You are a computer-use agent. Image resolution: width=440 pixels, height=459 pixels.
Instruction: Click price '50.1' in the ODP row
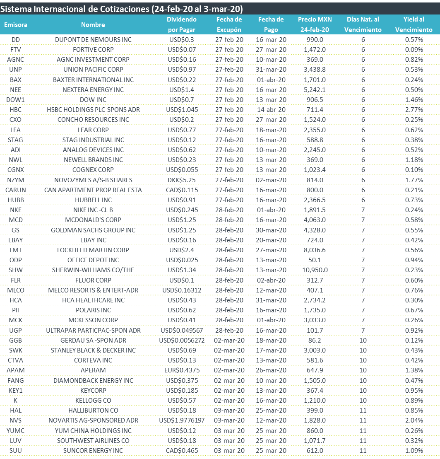(x=315, y=260)
